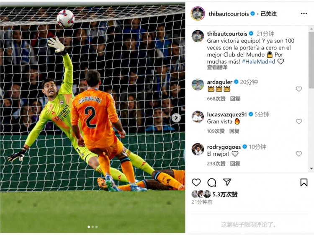Open comment bubble icon under post
This screenshot has height=235, width=314.
pyautogui.click(x=212, y=183)
